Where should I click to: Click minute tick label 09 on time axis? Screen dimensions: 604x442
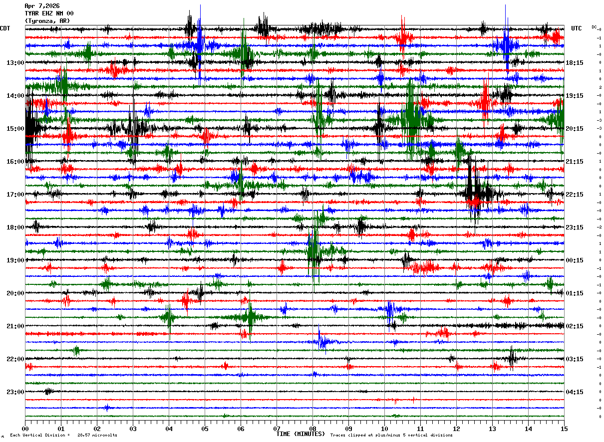[348, 429]
